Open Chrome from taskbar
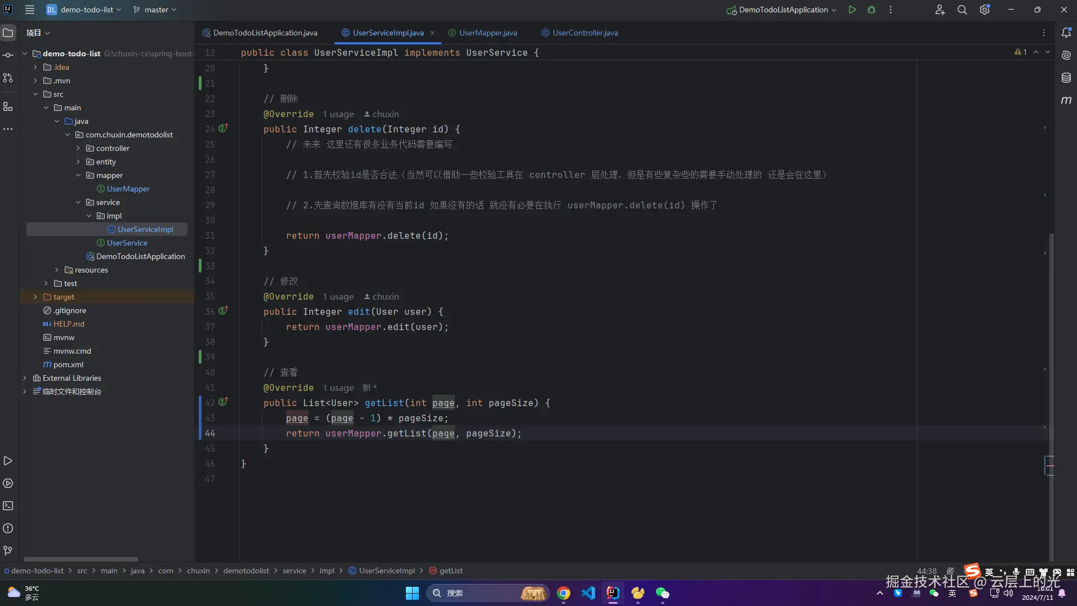Image resolution: width=1077 pixels, height=606 pixels. pos(564,593)
